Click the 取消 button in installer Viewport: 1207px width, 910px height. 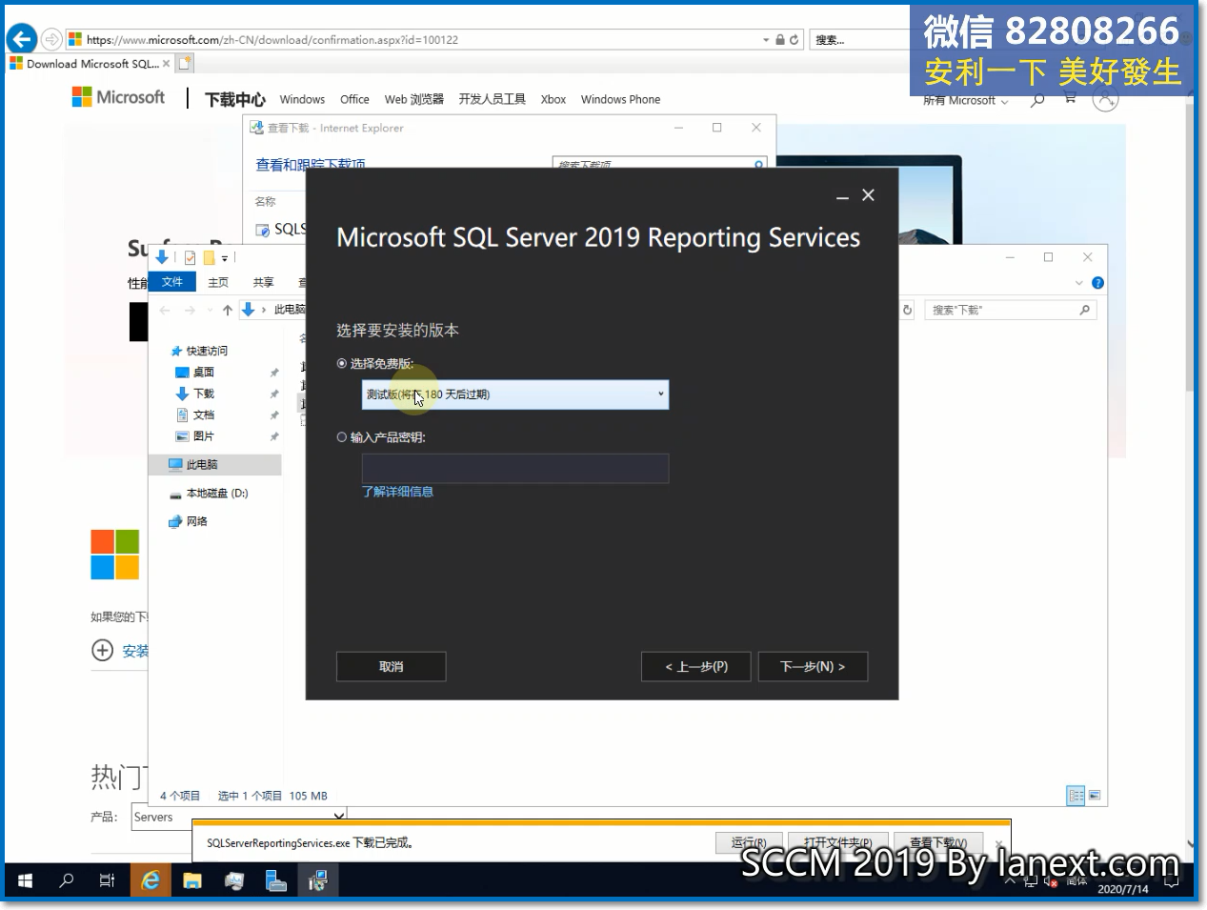tap(391, 666)
